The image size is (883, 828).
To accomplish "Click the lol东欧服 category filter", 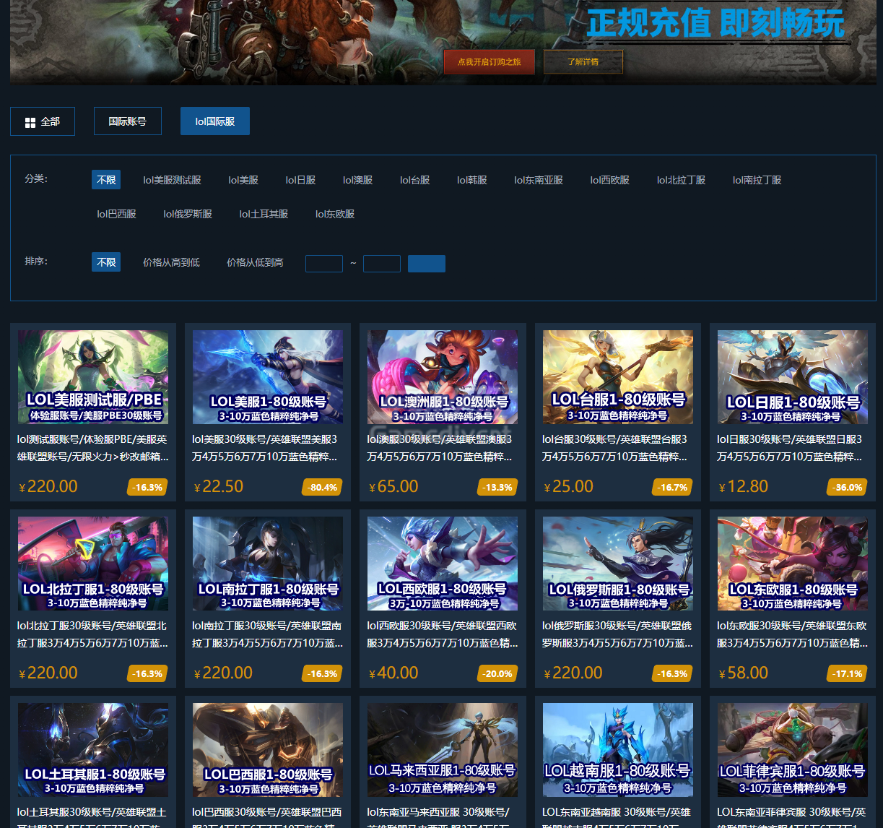I will click(335, 214).
